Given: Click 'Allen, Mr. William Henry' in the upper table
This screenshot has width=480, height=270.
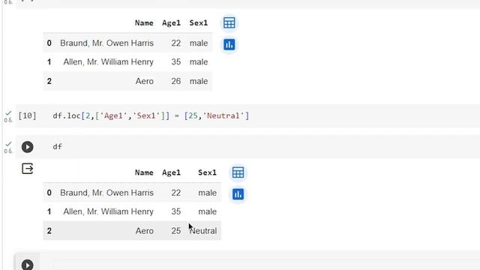Looking at the screenshot, I should click(108, 62).
